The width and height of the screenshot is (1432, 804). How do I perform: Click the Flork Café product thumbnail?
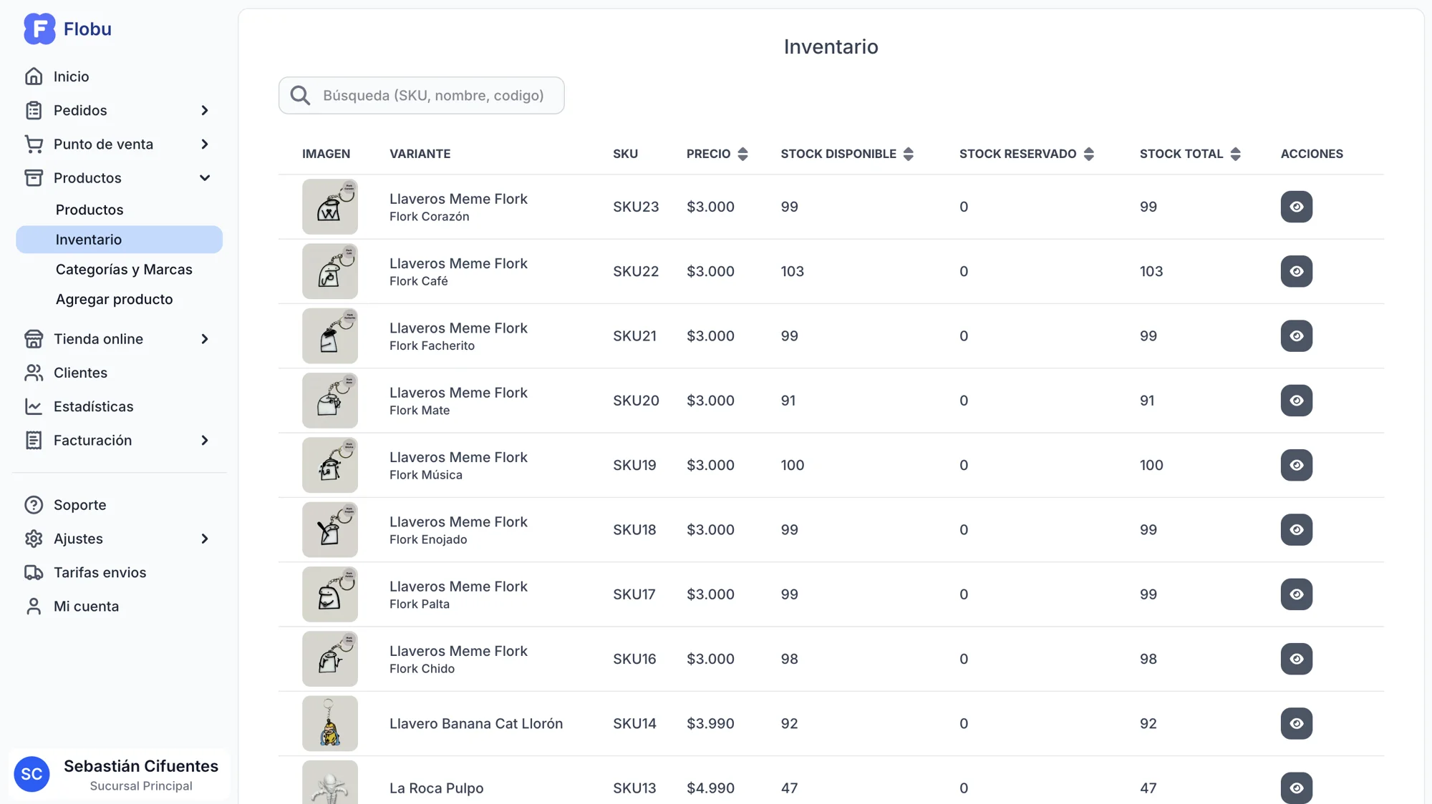click(329, 271)
